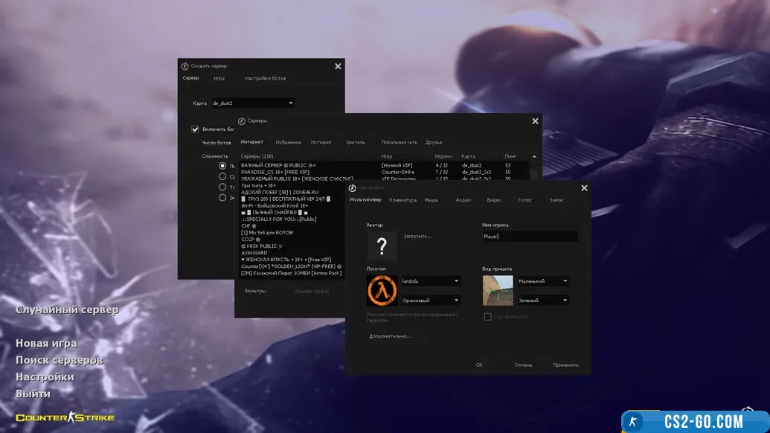Click the Counter-Strike logo at bottom left
Screen dimensions: 770x433
pos(65,417)
